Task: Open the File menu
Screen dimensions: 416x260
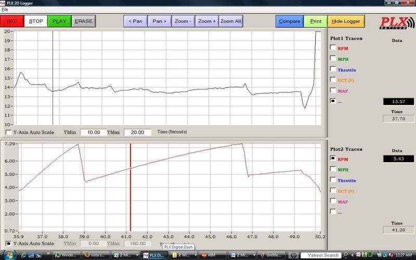Action: [x=5, y=9]
